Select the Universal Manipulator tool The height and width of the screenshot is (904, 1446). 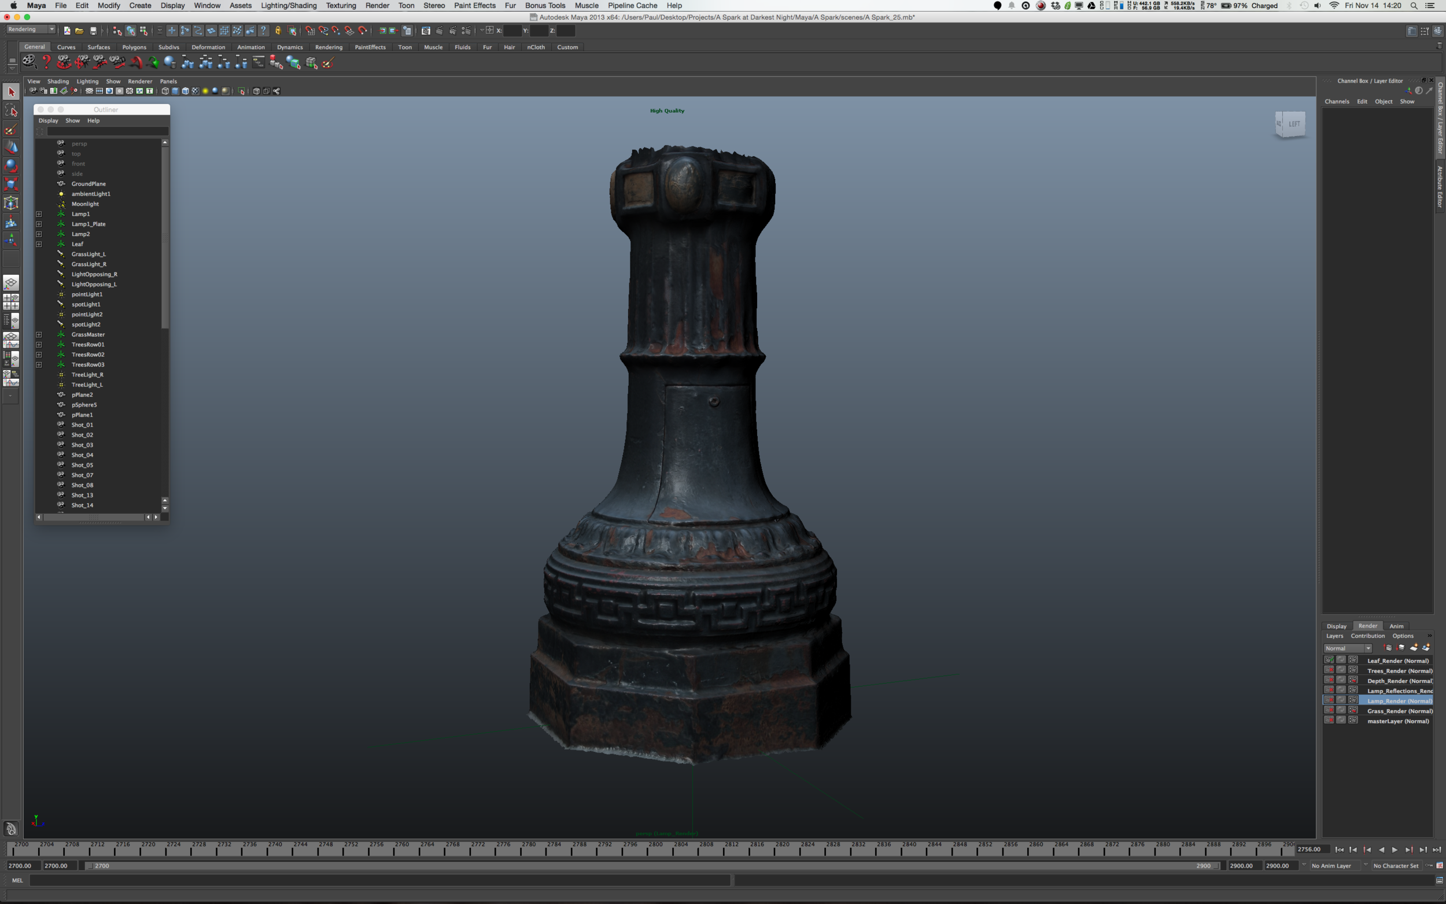pos(11,203)
